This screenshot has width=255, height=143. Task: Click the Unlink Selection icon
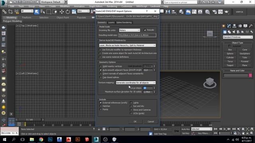[10, 12]
